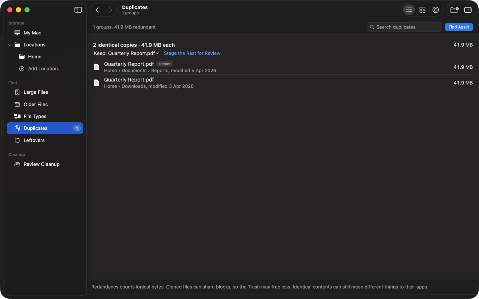Click the Leftovers dashed square icon
The image size is (479, 299).
tap(17, 141)
